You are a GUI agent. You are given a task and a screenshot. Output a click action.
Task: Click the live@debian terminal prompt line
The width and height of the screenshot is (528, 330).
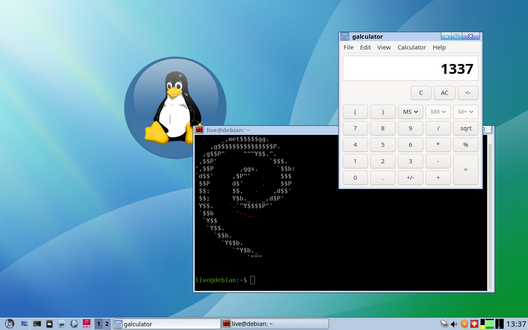point(225,280)
